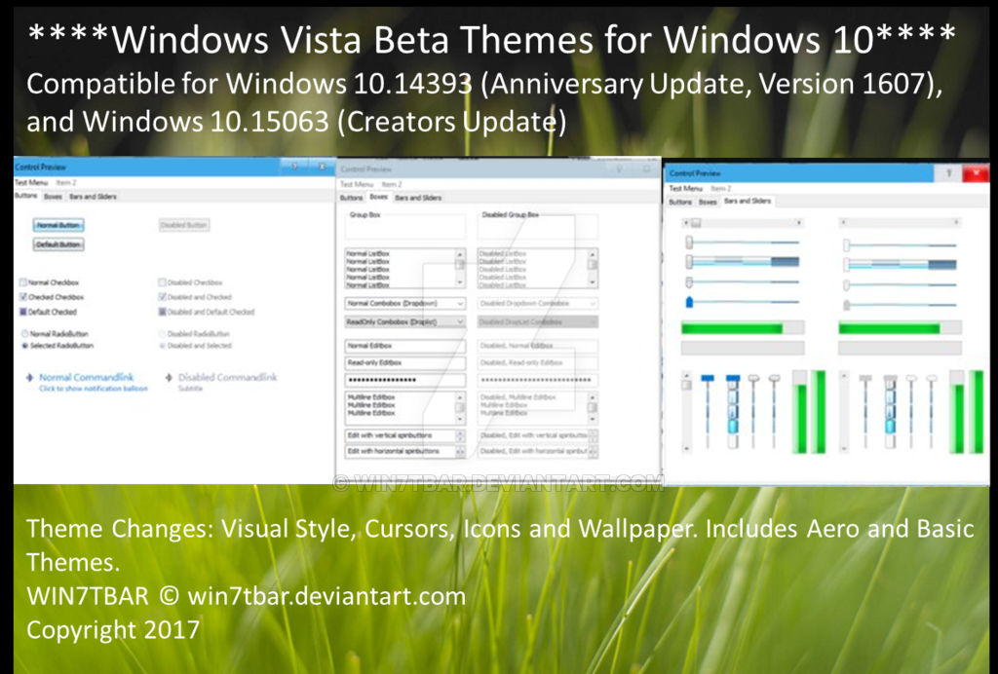
Task: Open the ReadOnly Combobox droplist
Action: tap(459, 321)
